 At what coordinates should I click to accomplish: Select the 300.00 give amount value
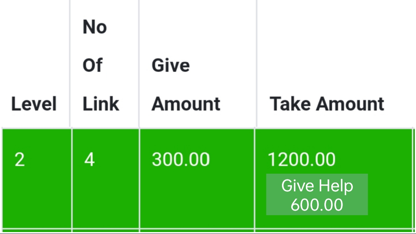point(181,159)
